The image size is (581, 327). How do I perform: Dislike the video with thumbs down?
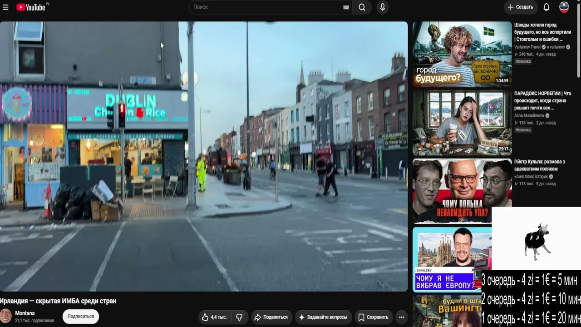pos(239,317)
